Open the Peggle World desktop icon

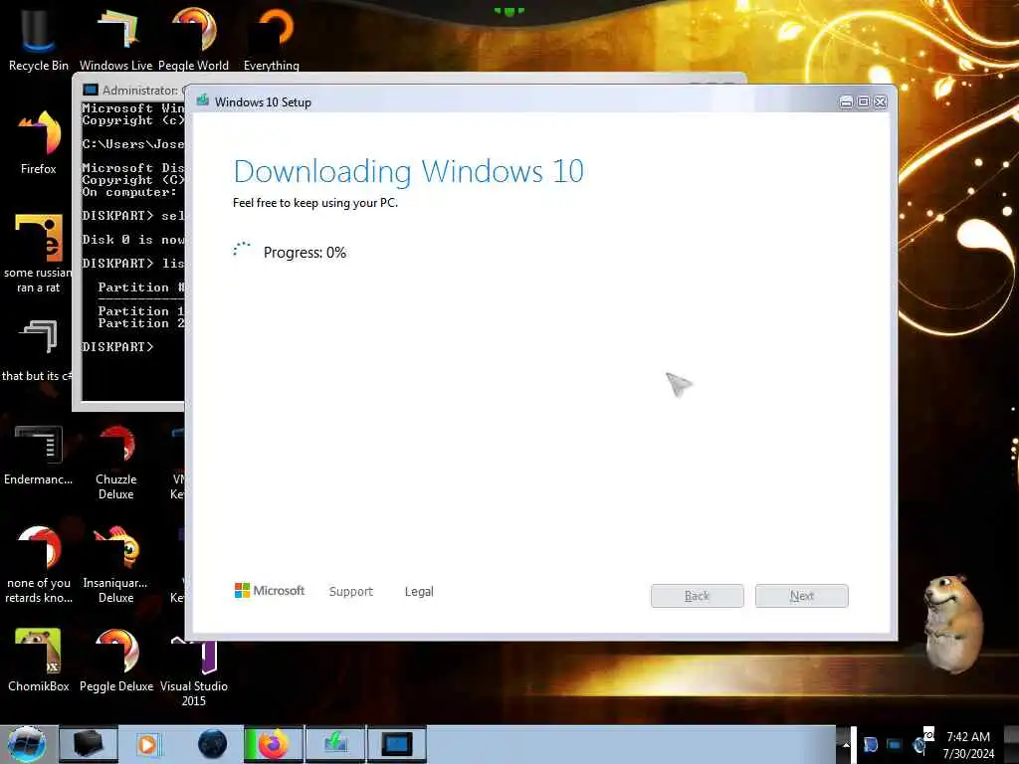(x=194, y=37)
